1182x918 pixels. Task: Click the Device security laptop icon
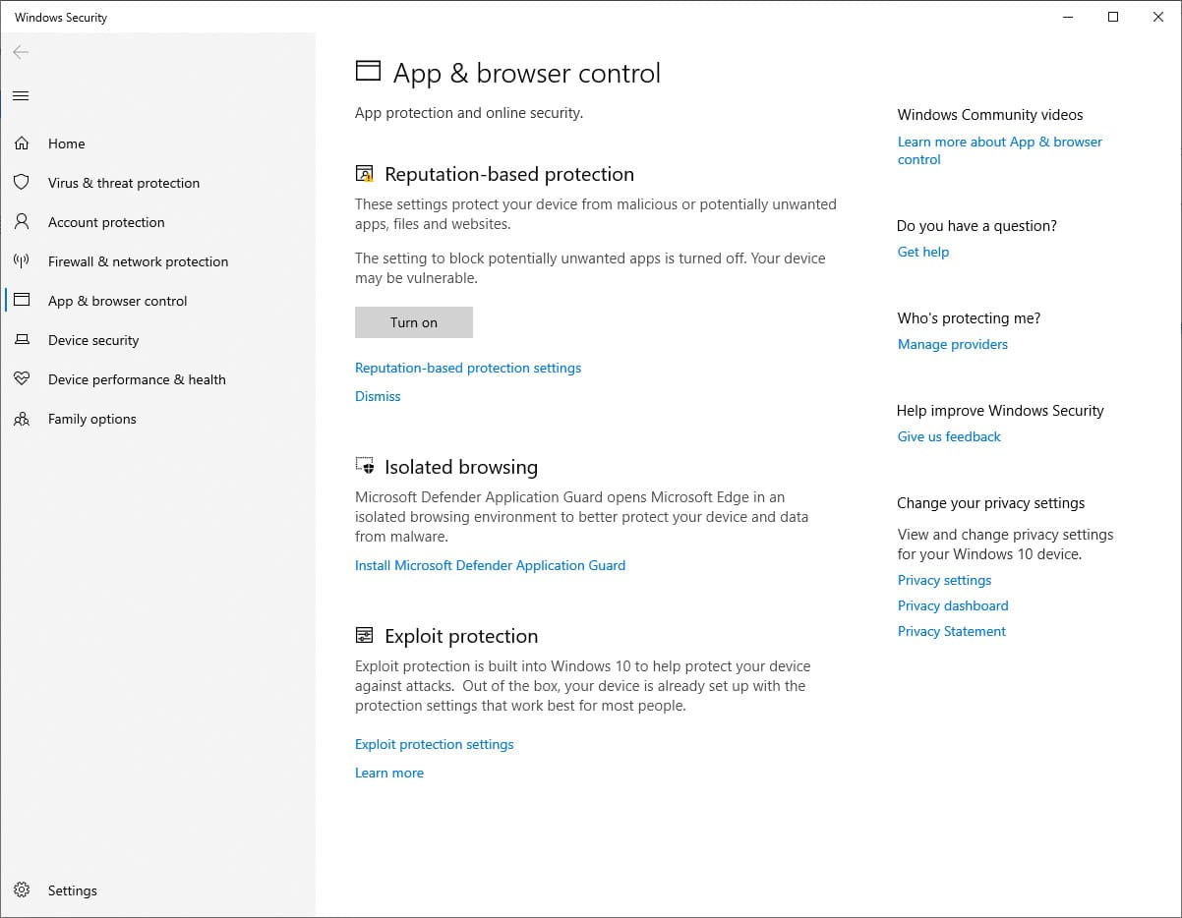[22, 340]
